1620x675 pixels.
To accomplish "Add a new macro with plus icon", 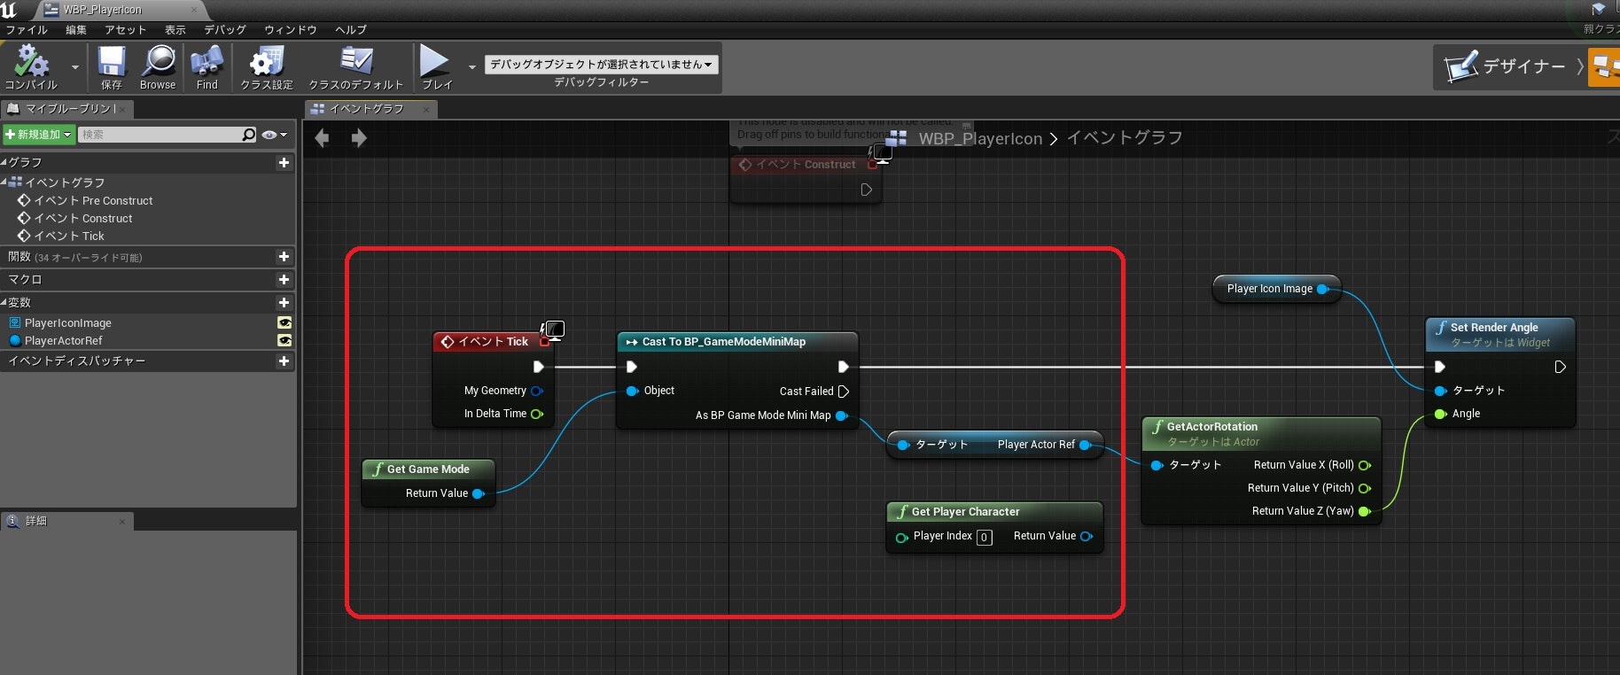I will pyautogui.click(x=284, y=280).
